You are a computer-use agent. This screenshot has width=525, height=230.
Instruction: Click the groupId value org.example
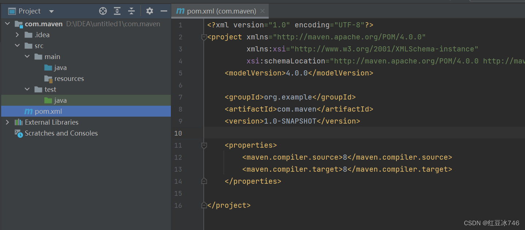pyautogui.click(x=288, y=97)
